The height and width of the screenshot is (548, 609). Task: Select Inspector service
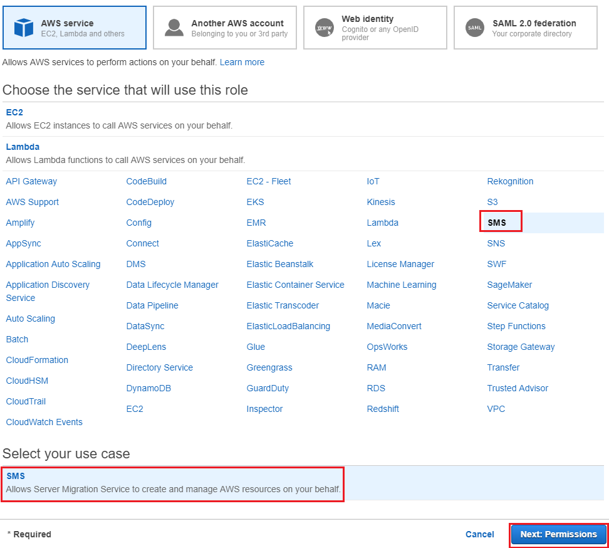point(264,409)
